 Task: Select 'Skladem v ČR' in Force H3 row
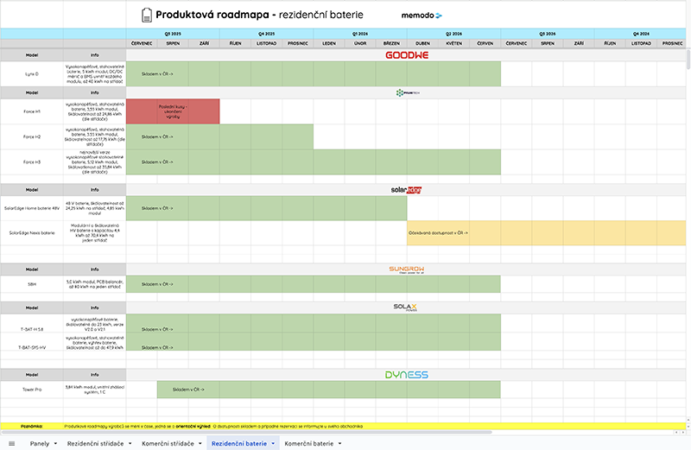157,162
